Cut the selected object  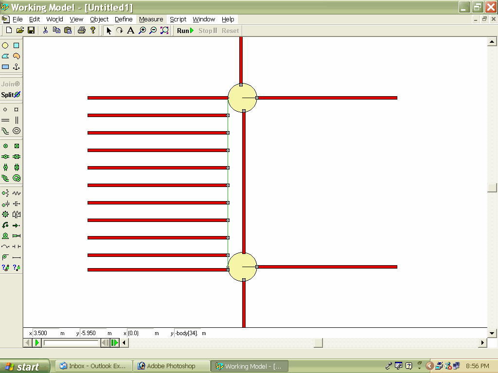click(45, 31)
